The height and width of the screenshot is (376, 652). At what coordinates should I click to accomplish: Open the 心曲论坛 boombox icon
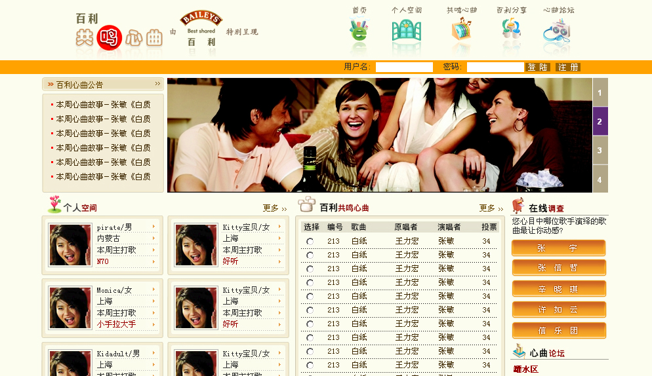click(557, 31)
